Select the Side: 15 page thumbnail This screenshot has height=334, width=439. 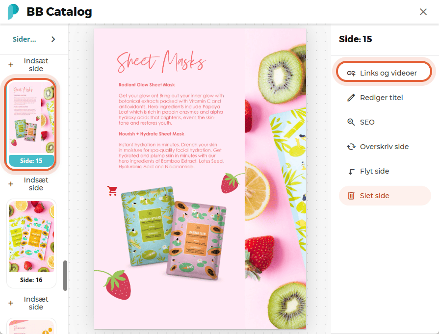pos(31,124)
